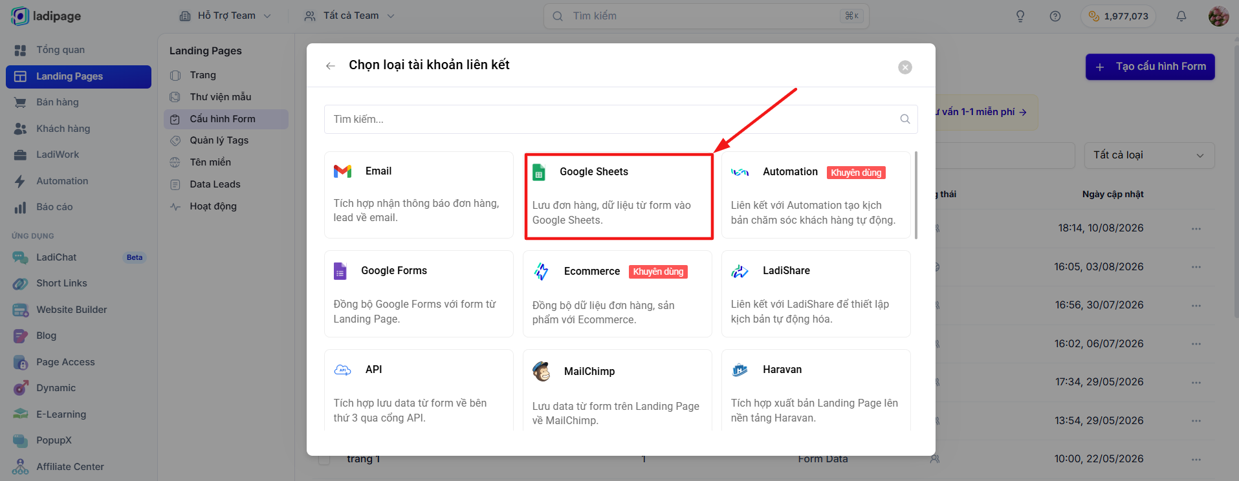
Task: Click the Tạo cấu hình Form button
Action: coord(1150,67)
